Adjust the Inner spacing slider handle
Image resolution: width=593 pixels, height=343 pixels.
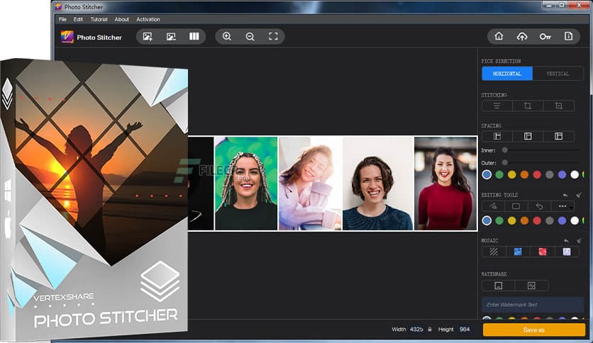505,150
